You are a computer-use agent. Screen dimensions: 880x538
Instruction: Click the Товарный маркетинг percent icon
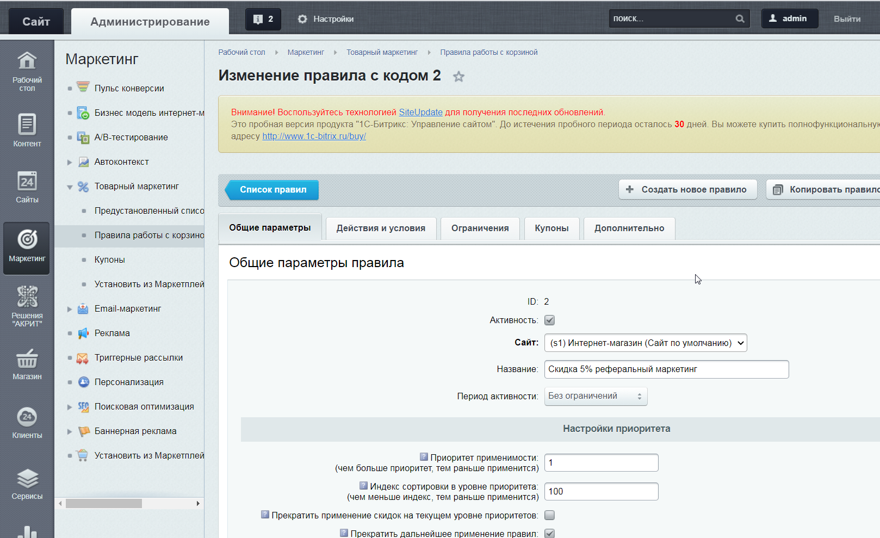[x=83, y=187]
